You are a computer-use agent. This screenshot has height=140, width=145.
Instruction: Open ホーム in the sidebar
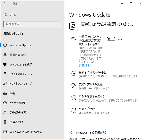coord(13,15)
